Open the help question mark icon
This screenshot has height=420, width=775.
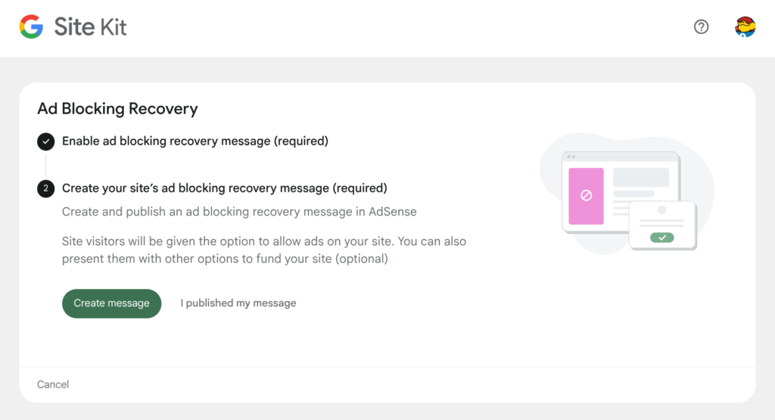point(701,26)
